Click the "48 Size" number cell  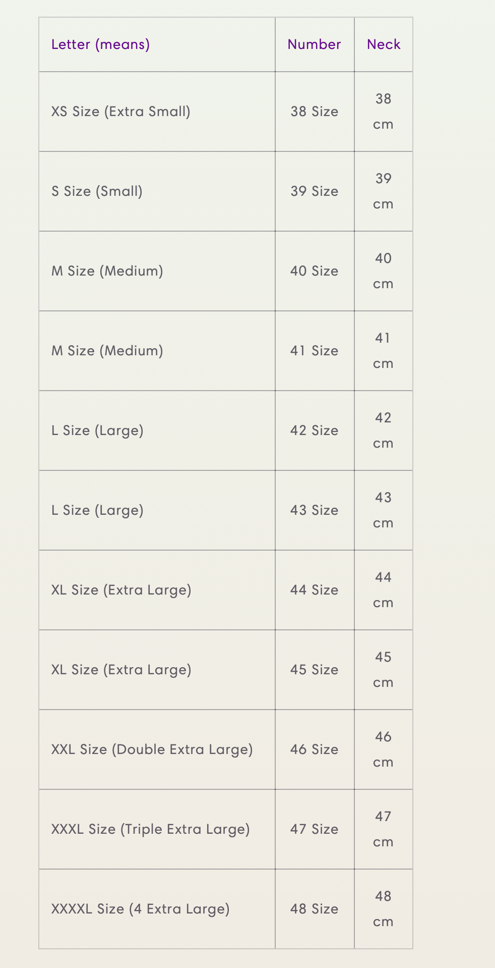click(x=314, y=909)
